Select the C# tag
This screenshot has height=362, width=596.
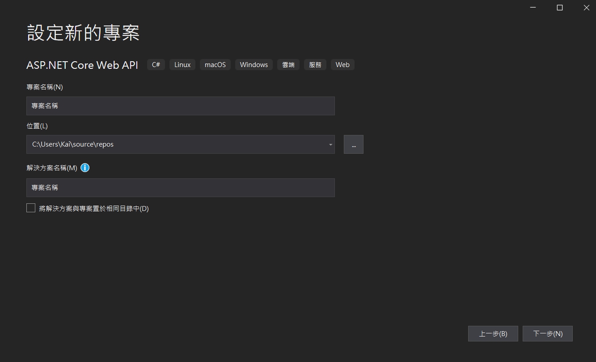156,64
